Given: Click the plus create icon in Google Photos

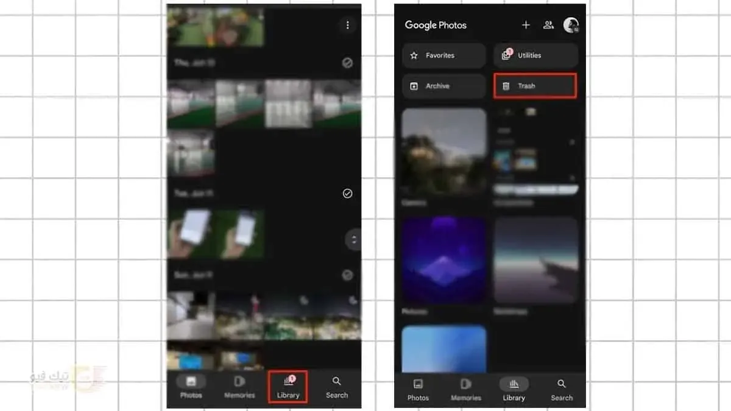Looking at the screenshot, I should pos(526,25).
